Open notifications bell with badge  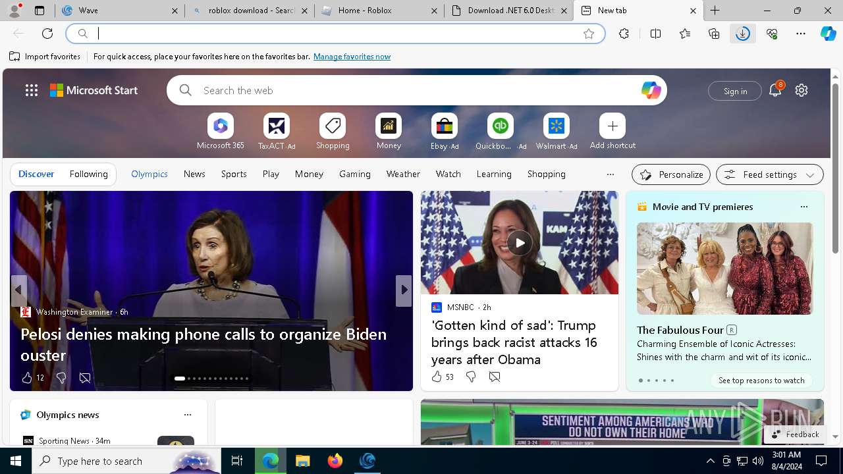[x=775, y=90]
